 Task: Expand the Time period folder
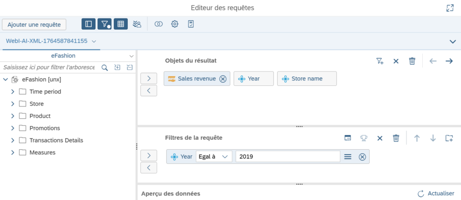(x=13, y=92)
